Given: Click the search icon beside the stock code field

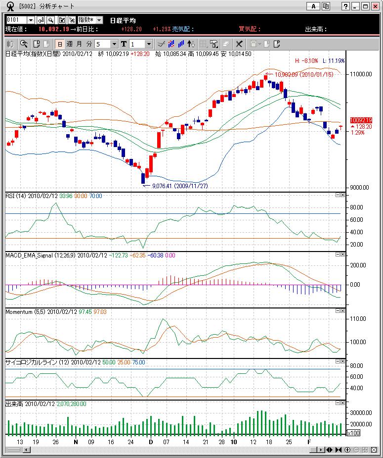Looking at the screenshot, I should pyautogui.click(x=50, y=20).
